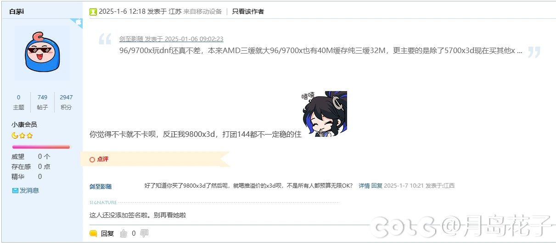Click the red circle 点评 icon
The width and height of the screenshot is (556, 243).
pos(92,159)
